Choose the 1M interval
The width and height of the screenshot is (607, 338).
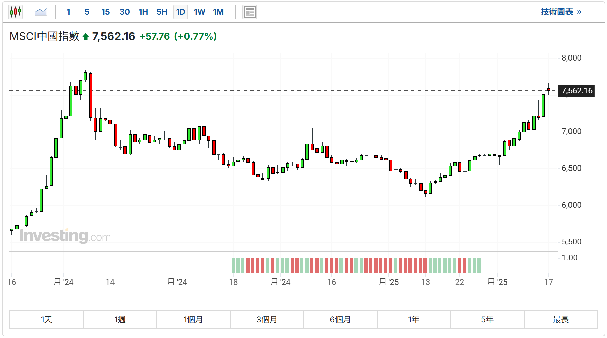tap(218, 12)
